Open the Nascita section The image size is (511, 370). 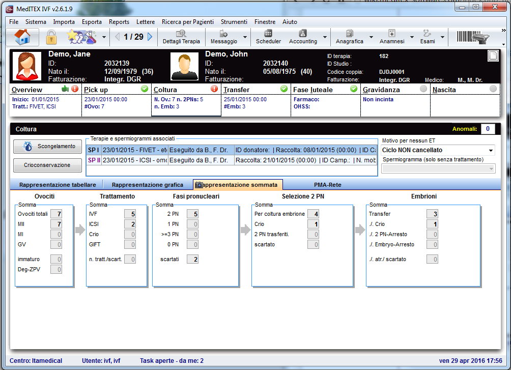pos(465,100)
